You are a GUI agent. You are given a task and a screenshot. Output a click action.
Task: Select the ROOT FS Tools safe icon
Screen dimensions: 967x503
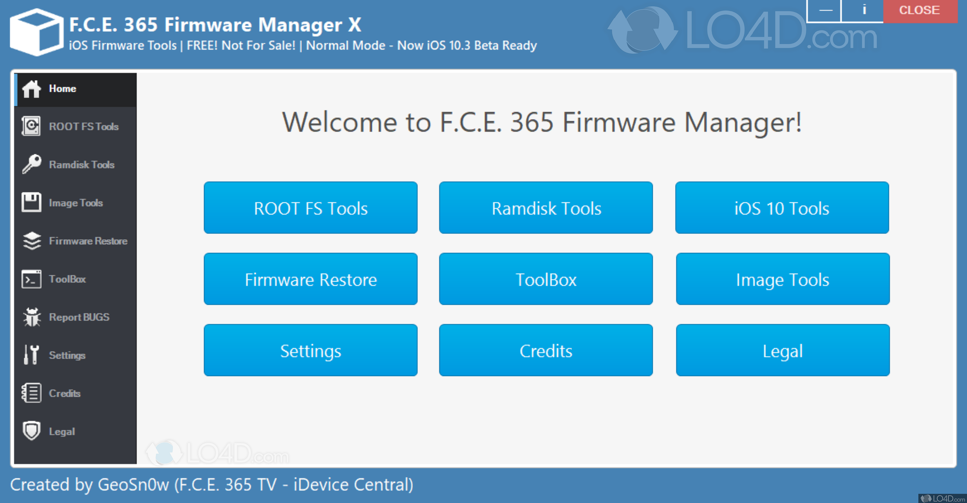click(31, 126)
